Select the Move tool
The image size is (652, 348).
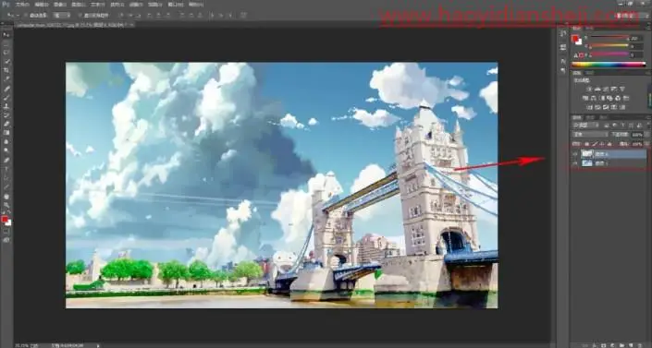(x=6, y=34)
